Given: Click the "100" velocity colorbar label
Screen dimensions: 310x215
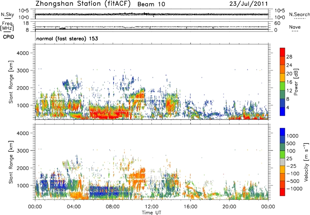Looking at the screenshot, I should click(291, 151).
